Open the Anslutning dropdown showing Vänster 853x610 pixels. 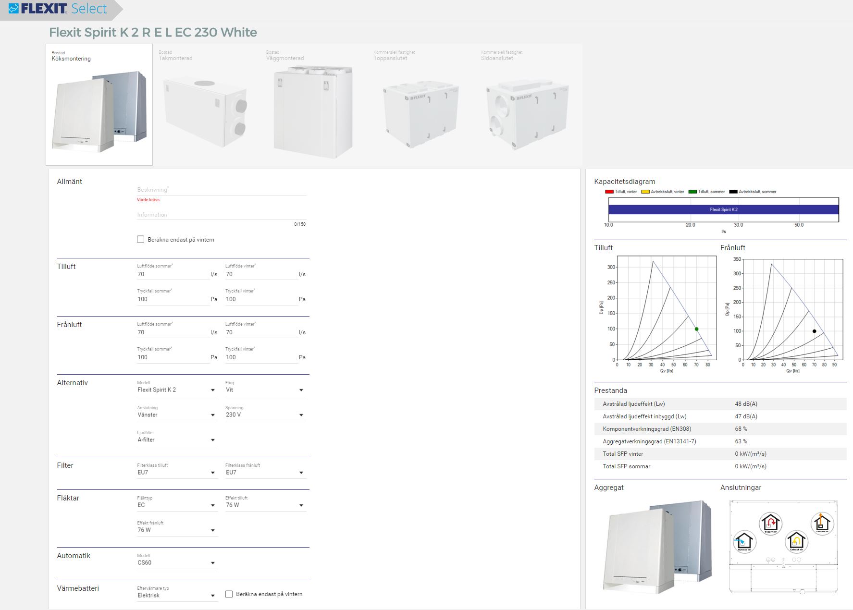pyautogui.click(x=177, y=415)
